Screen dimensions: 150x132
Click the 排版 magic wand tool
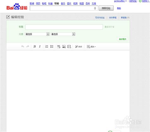[x=78, y=47]
